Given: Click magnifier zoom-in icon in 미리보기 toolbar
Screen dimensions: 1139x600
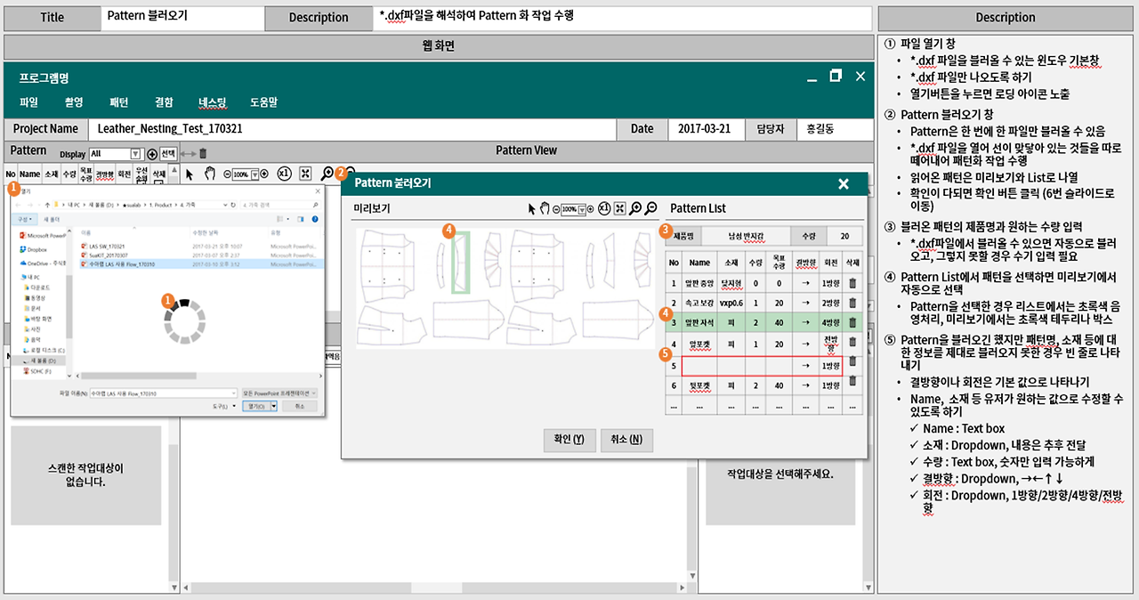Looking at the screenshot, I should 635,209.
